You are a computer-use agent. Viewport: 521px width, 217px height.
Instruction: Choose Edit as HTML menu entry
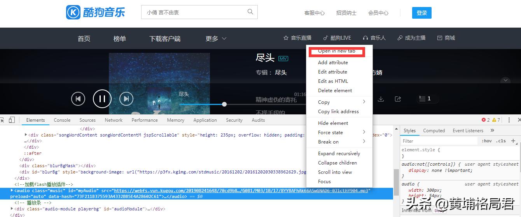point(333,81)
